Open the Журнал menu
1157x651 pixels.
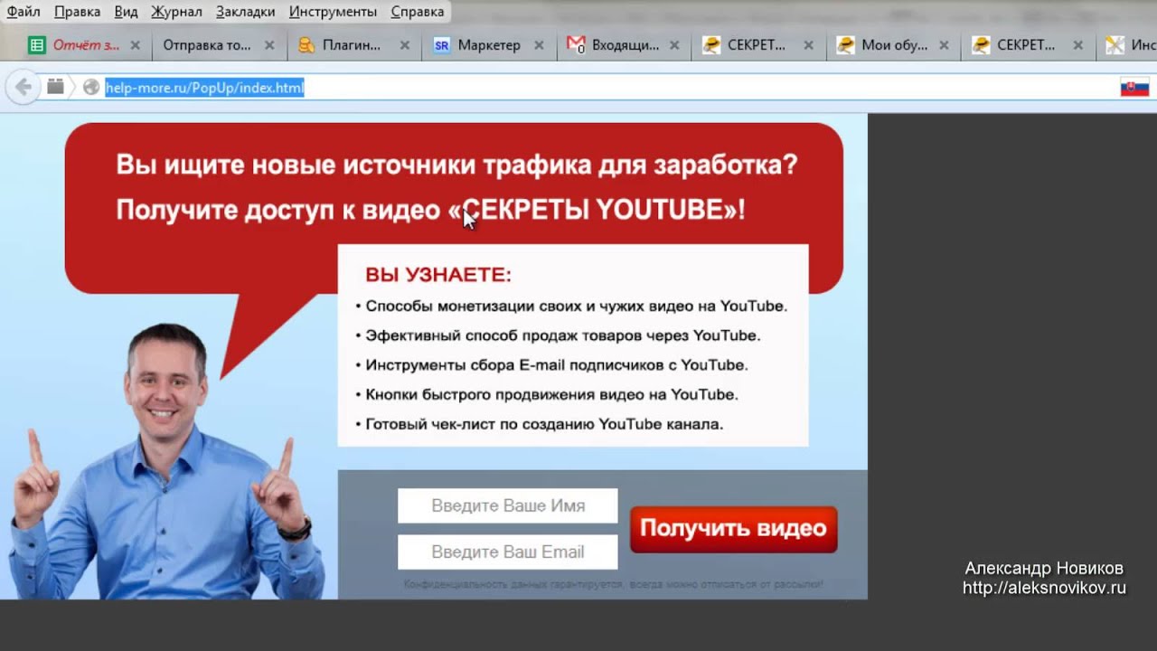click(176, 12)
